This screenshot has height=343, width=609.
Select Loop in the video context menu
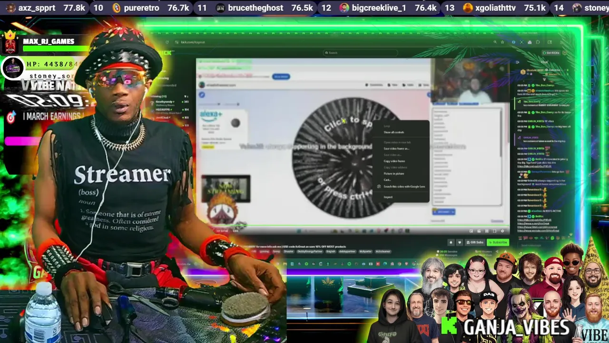(x=387, y=126)
